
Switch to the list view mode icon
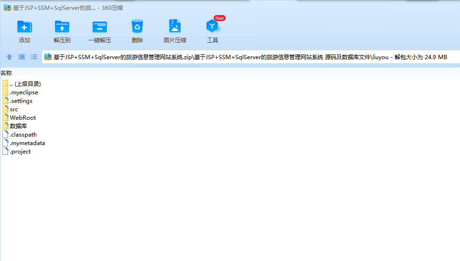point(34,57)
